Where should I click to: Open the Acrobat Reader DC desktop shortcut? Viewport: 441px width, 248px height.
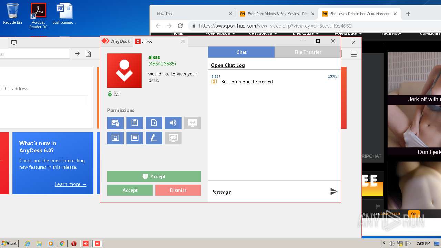[x=38, y=16]
